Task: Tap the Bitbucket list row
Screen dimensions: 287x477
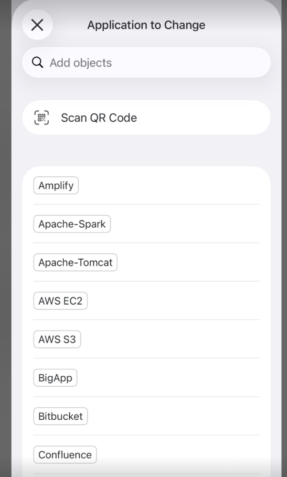Action: (147, 416)
